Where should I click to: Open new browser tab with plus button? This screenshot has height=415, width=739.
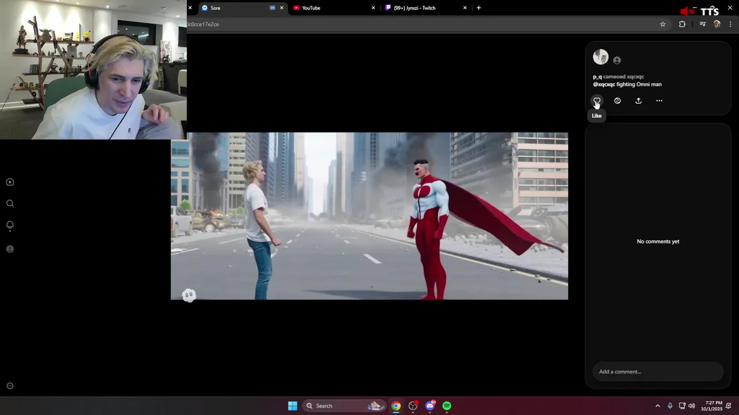[479, 8]
